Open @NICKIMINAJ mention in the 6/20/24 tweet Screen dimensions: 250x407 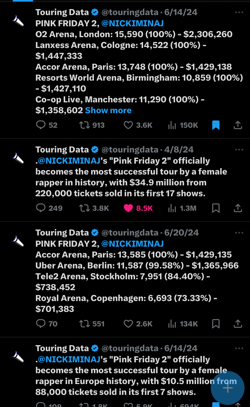tap(133, 244)
